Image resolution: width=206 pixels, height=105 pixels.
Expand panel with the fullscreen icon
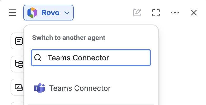pos(156,13)
